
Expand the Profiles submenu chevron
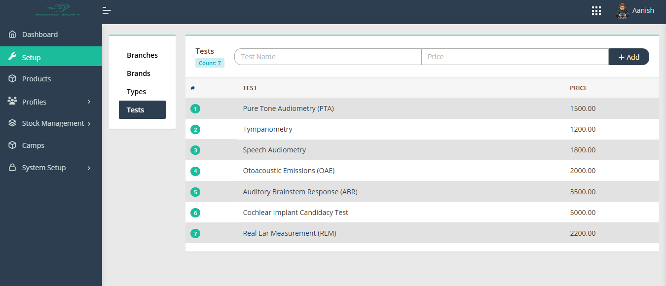pos(89,102)
